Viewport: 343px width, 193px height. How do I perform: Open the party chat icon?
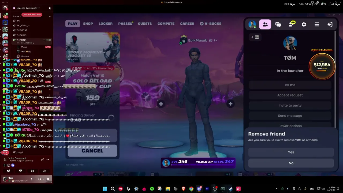pos(278,24)
